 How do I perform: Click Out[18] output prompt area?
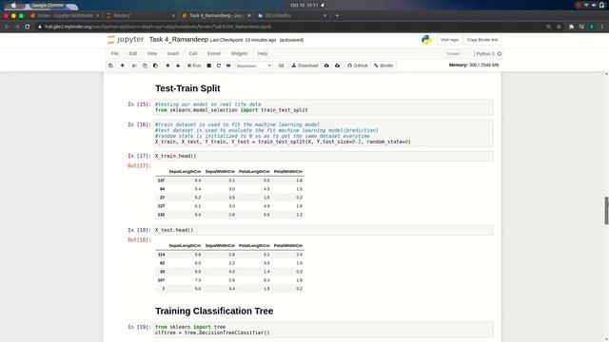pos(139,240)
